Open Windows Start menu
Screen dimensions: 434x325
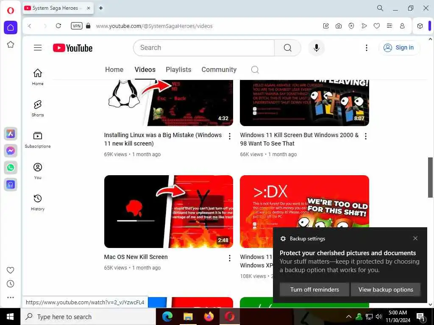click(10, 317)
